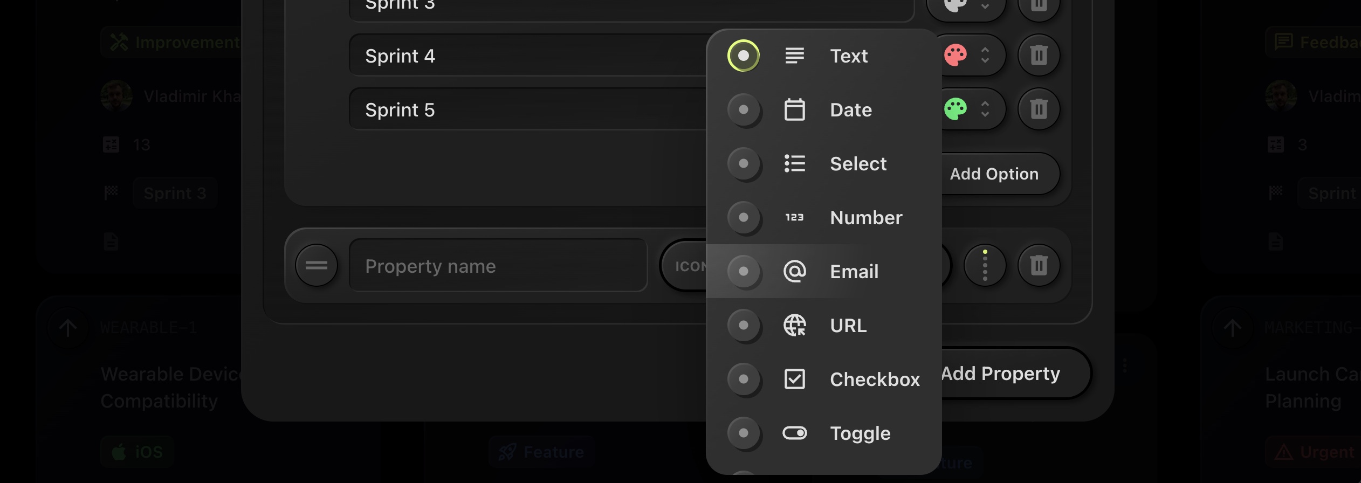The image size is (1361, 483).
Task: Expand the Sprint 5 color dropdown arrows
Action: click(985, 109)
